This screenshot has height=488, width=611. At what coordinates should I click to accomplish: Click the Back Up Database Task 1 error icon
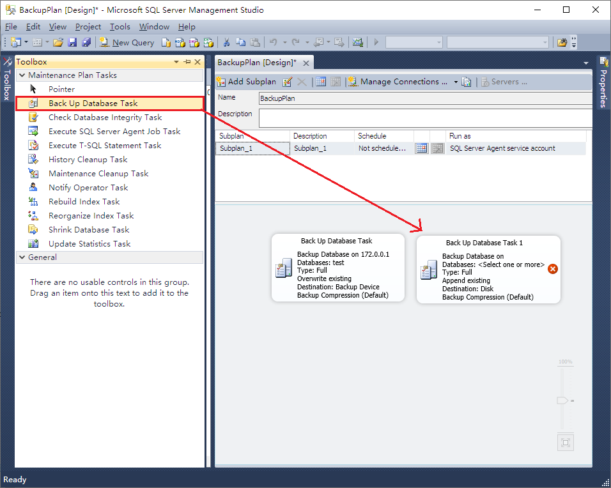[553, 269]
